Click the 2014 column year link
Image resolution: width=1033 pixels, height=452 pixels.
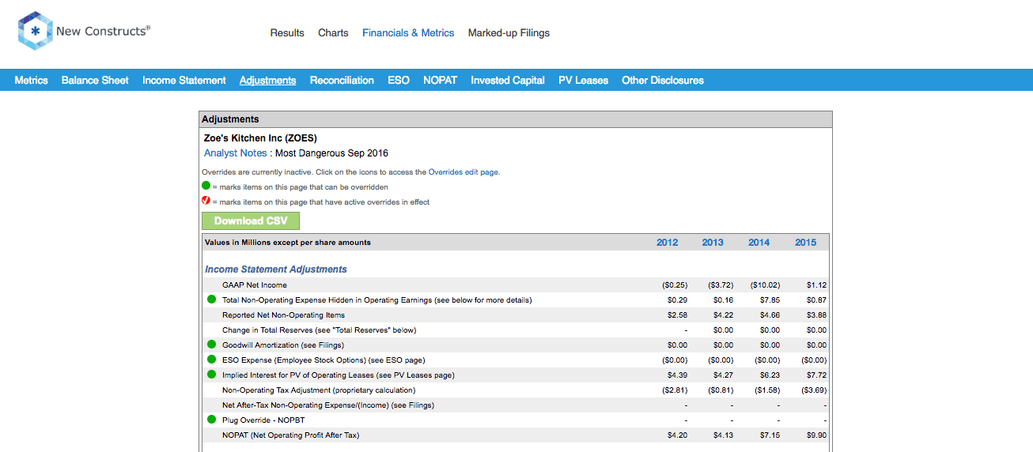tap(759, 243)
